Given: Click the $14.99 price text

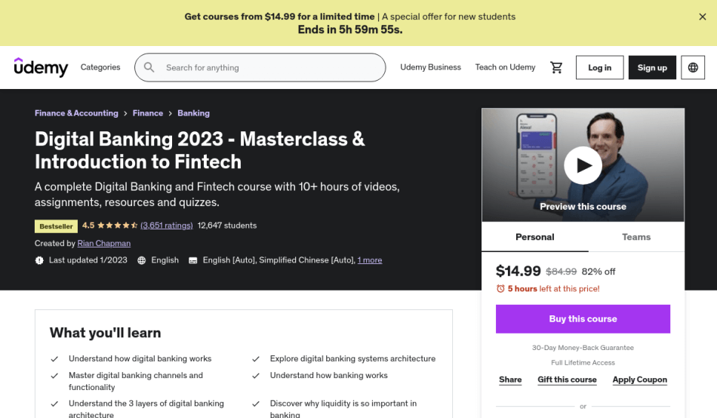Looking at the screenshot, I should 518,271.
